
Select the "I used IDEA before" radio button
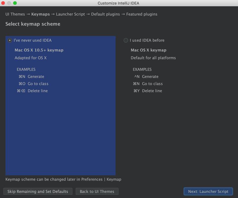coord(126,40)
